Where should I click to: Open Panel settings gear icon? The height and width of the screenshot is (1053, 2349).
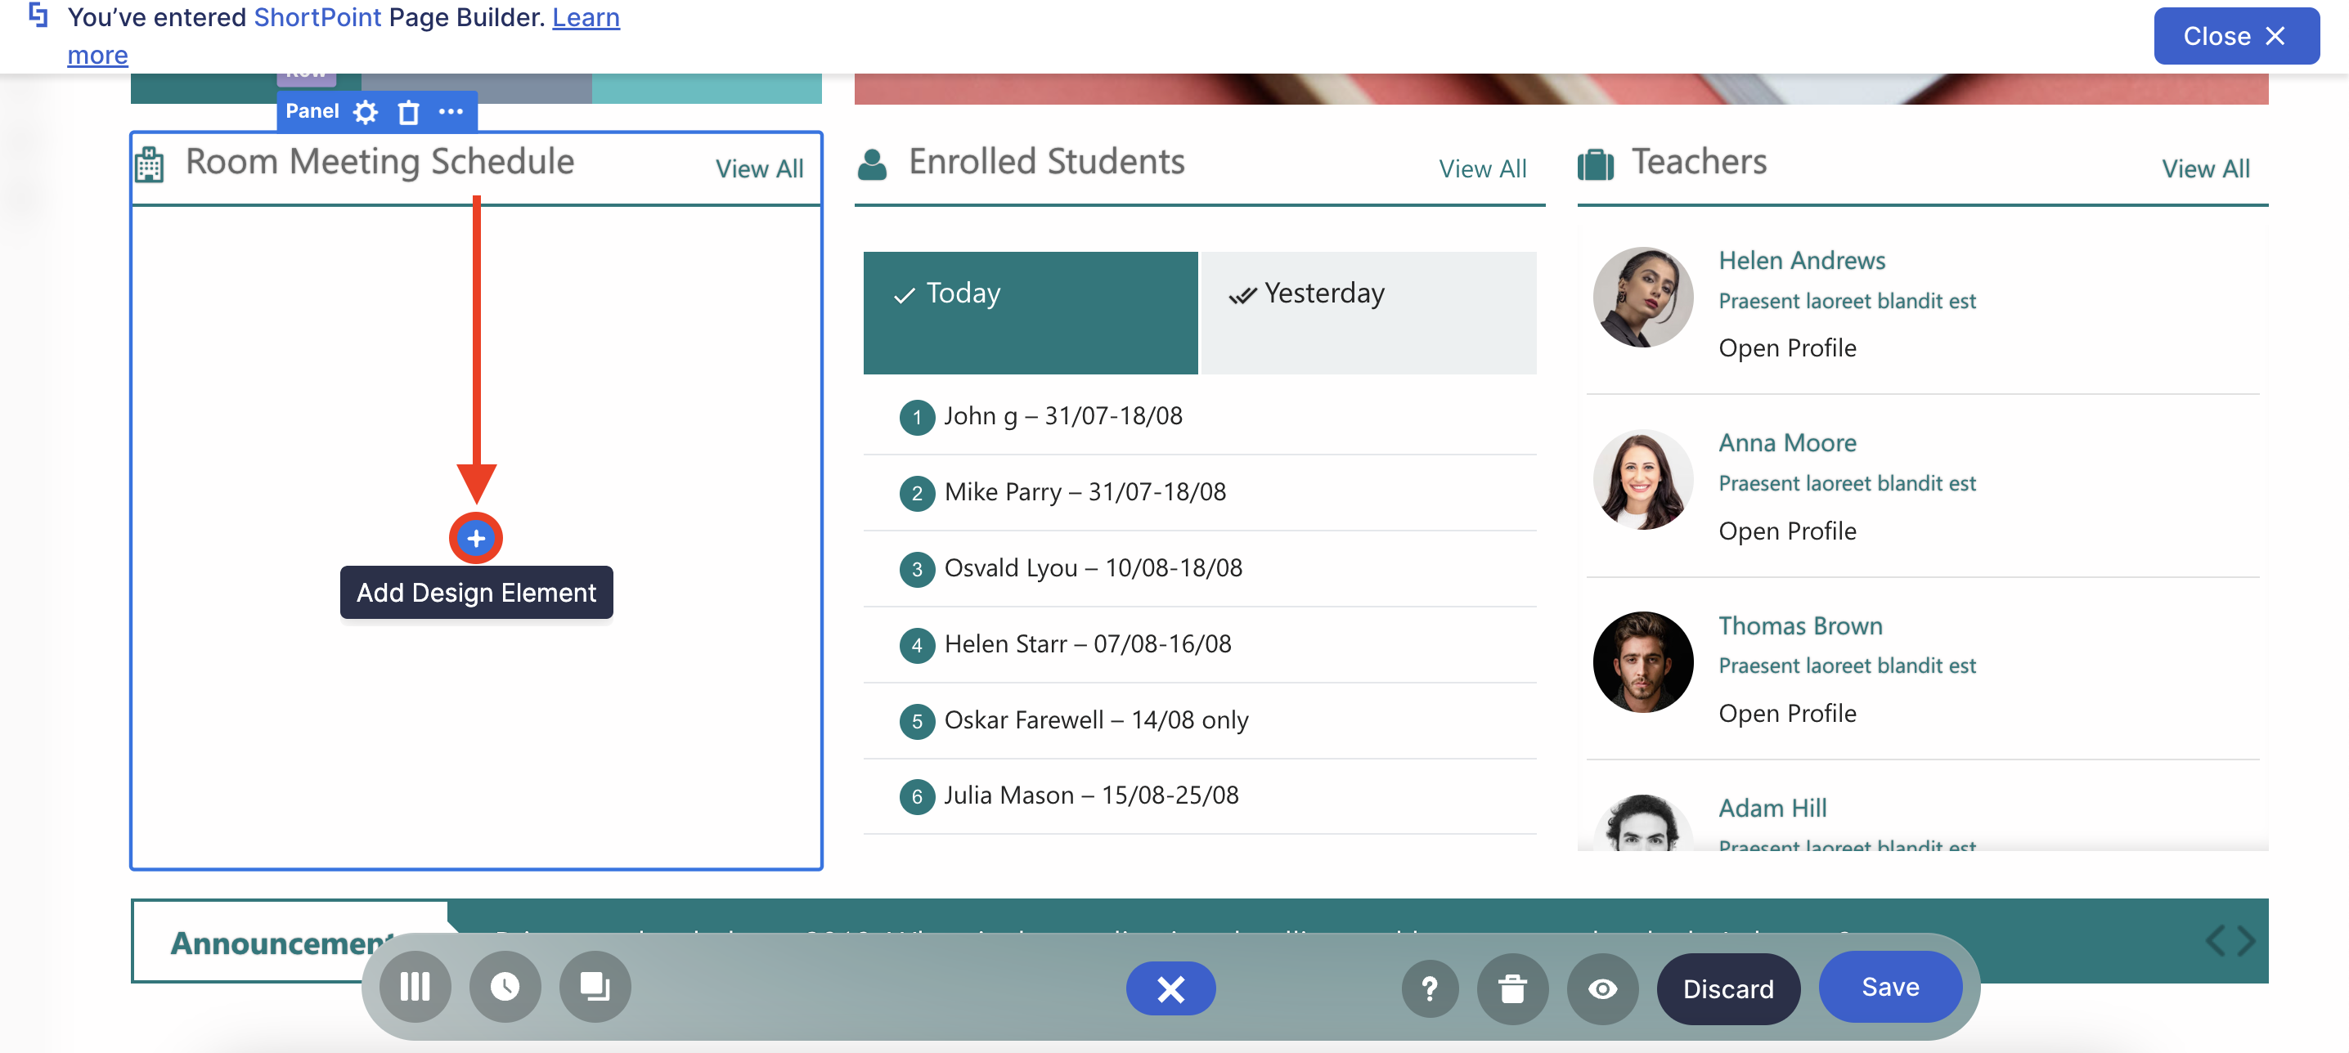point(366,111)
